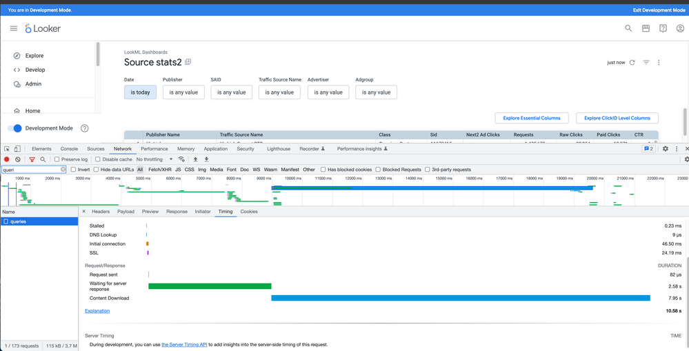Reload the dashboard with the refresh icon
The width and height of the screenshot is (689, 351).
(632, 62)
